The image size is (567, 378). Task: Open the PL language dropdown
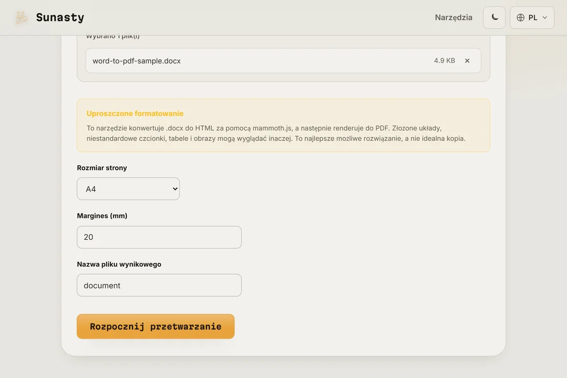click(532, 18)
